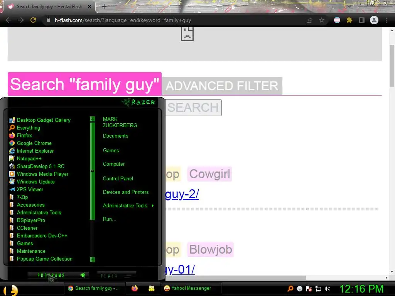The image size is (395, 296).
Task: Expand the Games folder in programs list
Action: click(x=21, y=244)
